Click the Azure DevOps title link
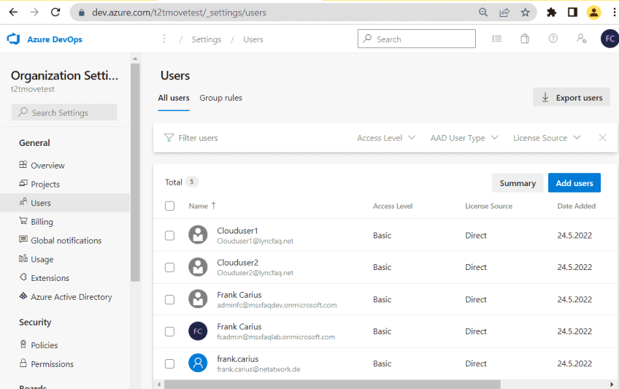The height and width of the screenshot is (389, 619). tap(55, 39)
